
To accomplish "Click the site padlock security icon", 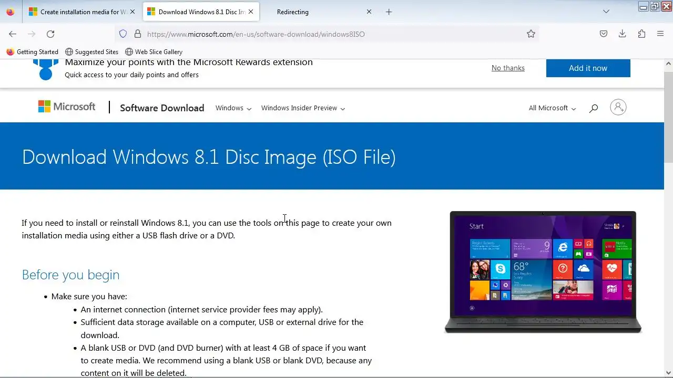I will [138, 34].
